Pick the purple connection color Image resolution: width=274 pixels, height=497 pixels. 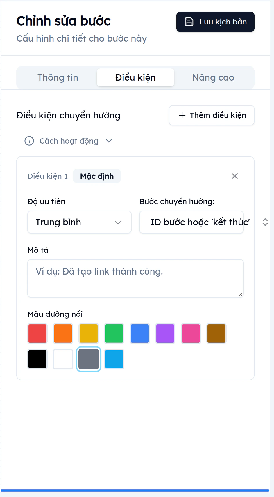(165, 333)
